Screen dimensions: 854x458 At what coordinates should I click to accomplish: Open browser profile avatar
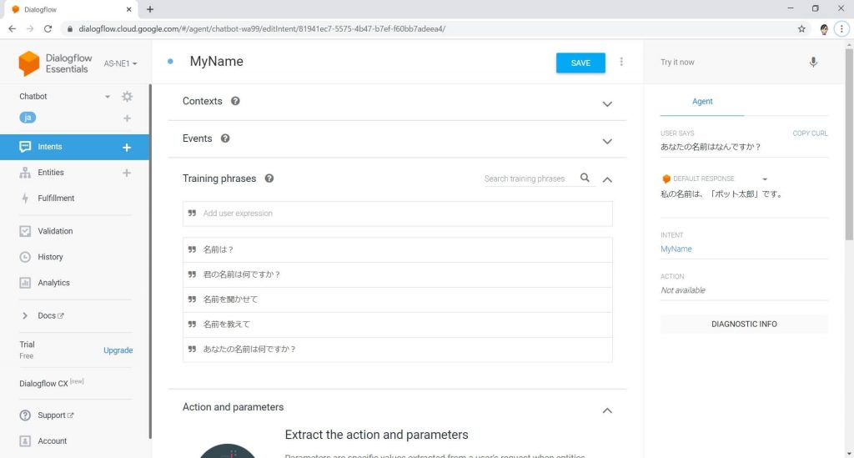[x=824, y=29]
